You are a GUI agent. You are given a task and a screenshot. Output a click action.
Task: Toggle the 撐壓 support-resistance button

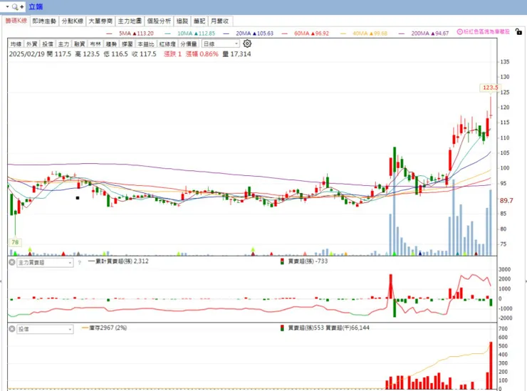pos(127,44)
